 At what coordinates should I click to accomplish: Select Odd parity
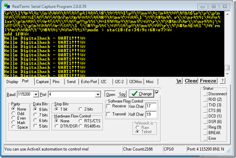18,113
